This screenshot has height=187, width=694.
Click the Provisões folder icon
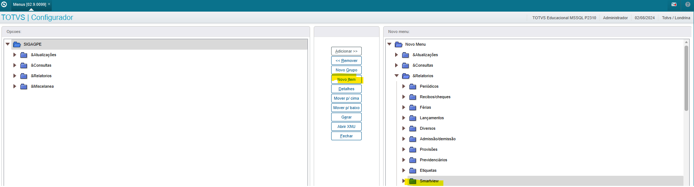coord(413,149)
